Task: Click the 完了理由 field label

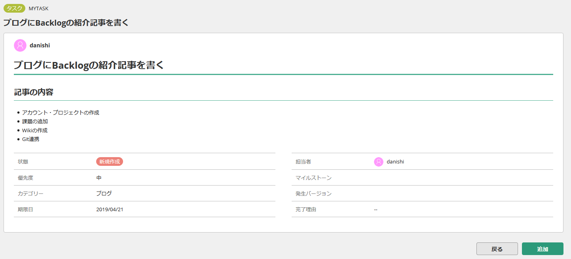Action: coord(306,209)
